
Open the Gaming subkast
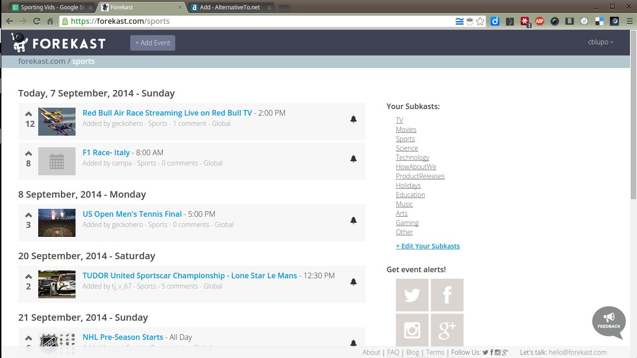pos(407,223)
